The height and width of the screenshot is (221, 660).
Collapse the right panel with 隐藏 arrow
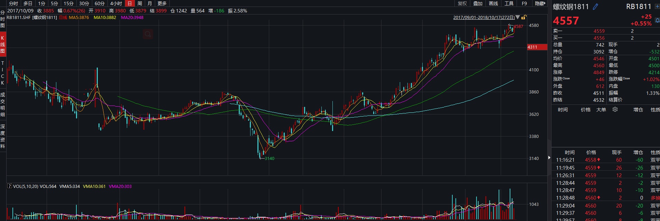(540, 3)
